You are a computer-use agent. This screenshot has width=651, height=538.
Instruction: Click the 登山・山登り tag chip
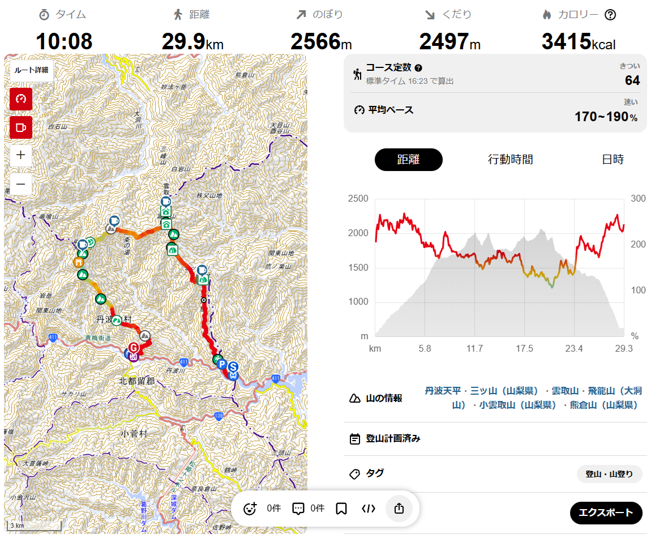(609, 474)
